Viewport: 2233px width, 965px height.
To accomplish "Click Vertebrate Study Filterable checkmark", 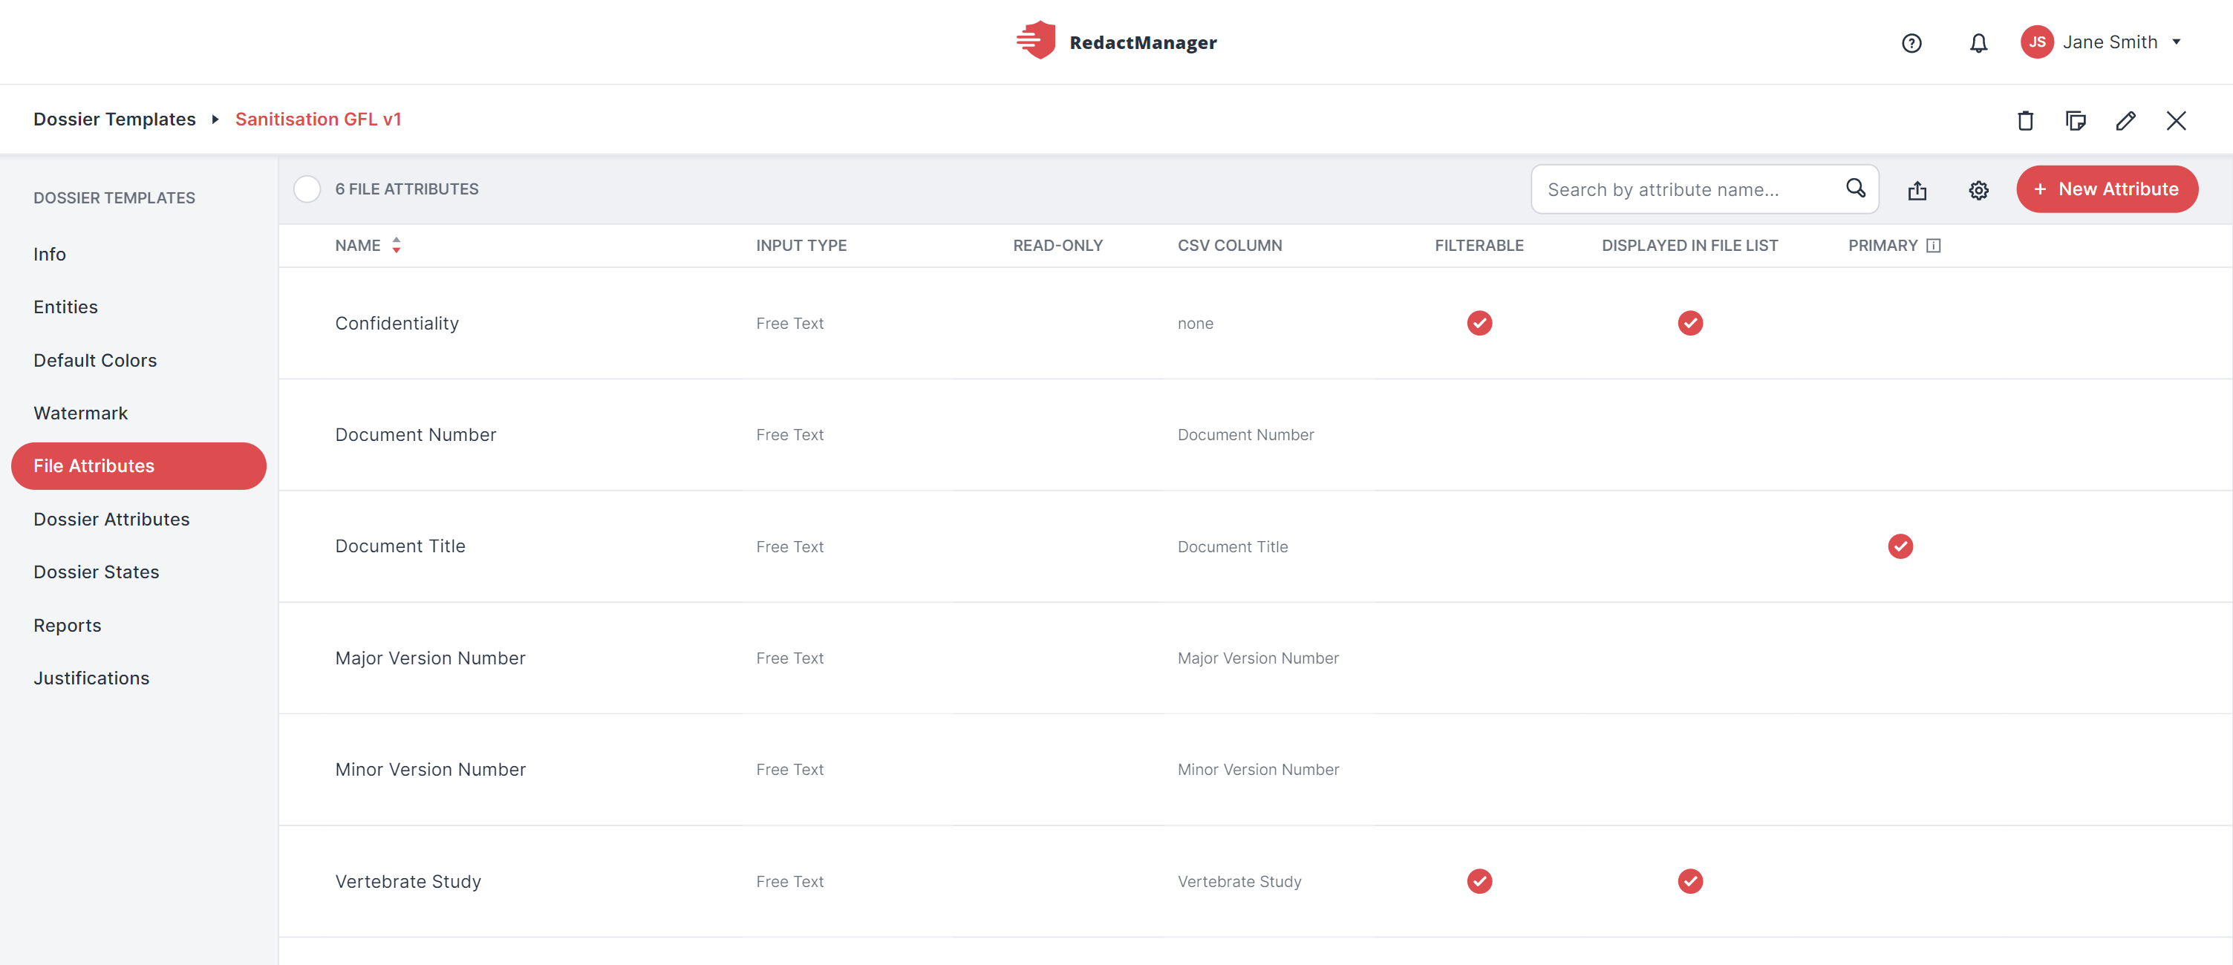I will coord(1479,881).
